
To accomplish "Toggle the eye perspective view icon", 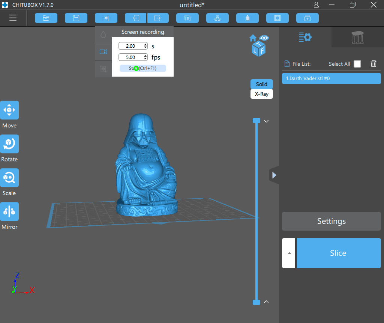I will click(x=264, y=38).
